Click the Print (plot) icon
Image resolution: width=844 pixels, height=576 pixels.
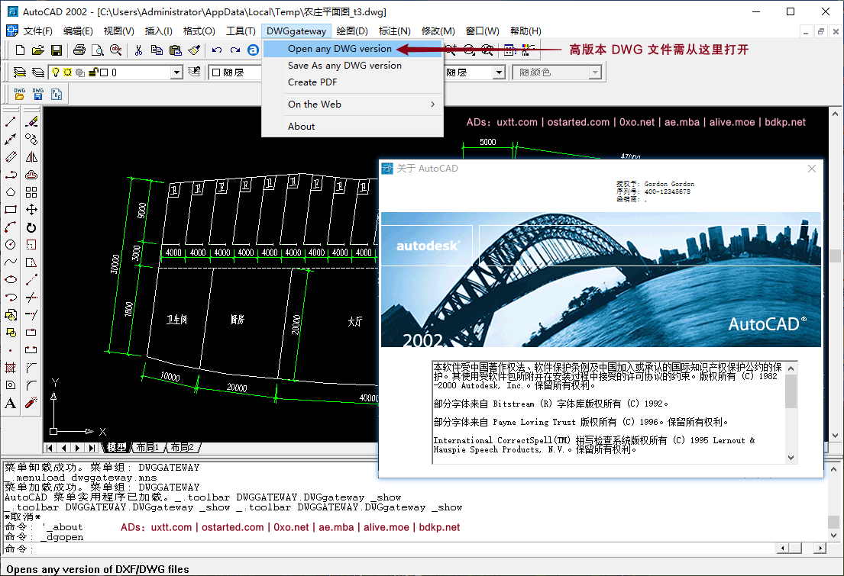tap(79, 50)
